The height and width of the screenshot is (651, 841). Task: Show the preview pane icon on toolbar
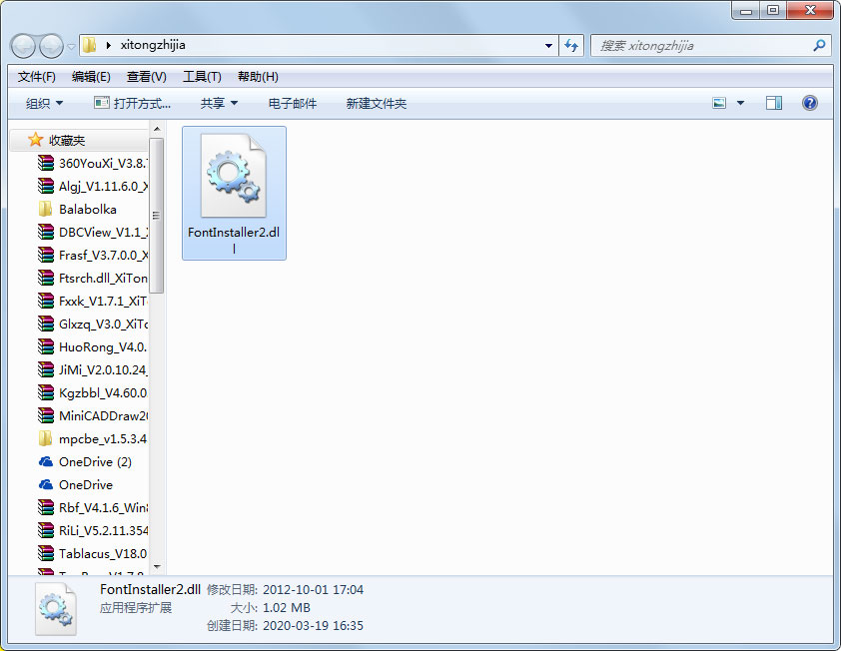tap(773, 102)
